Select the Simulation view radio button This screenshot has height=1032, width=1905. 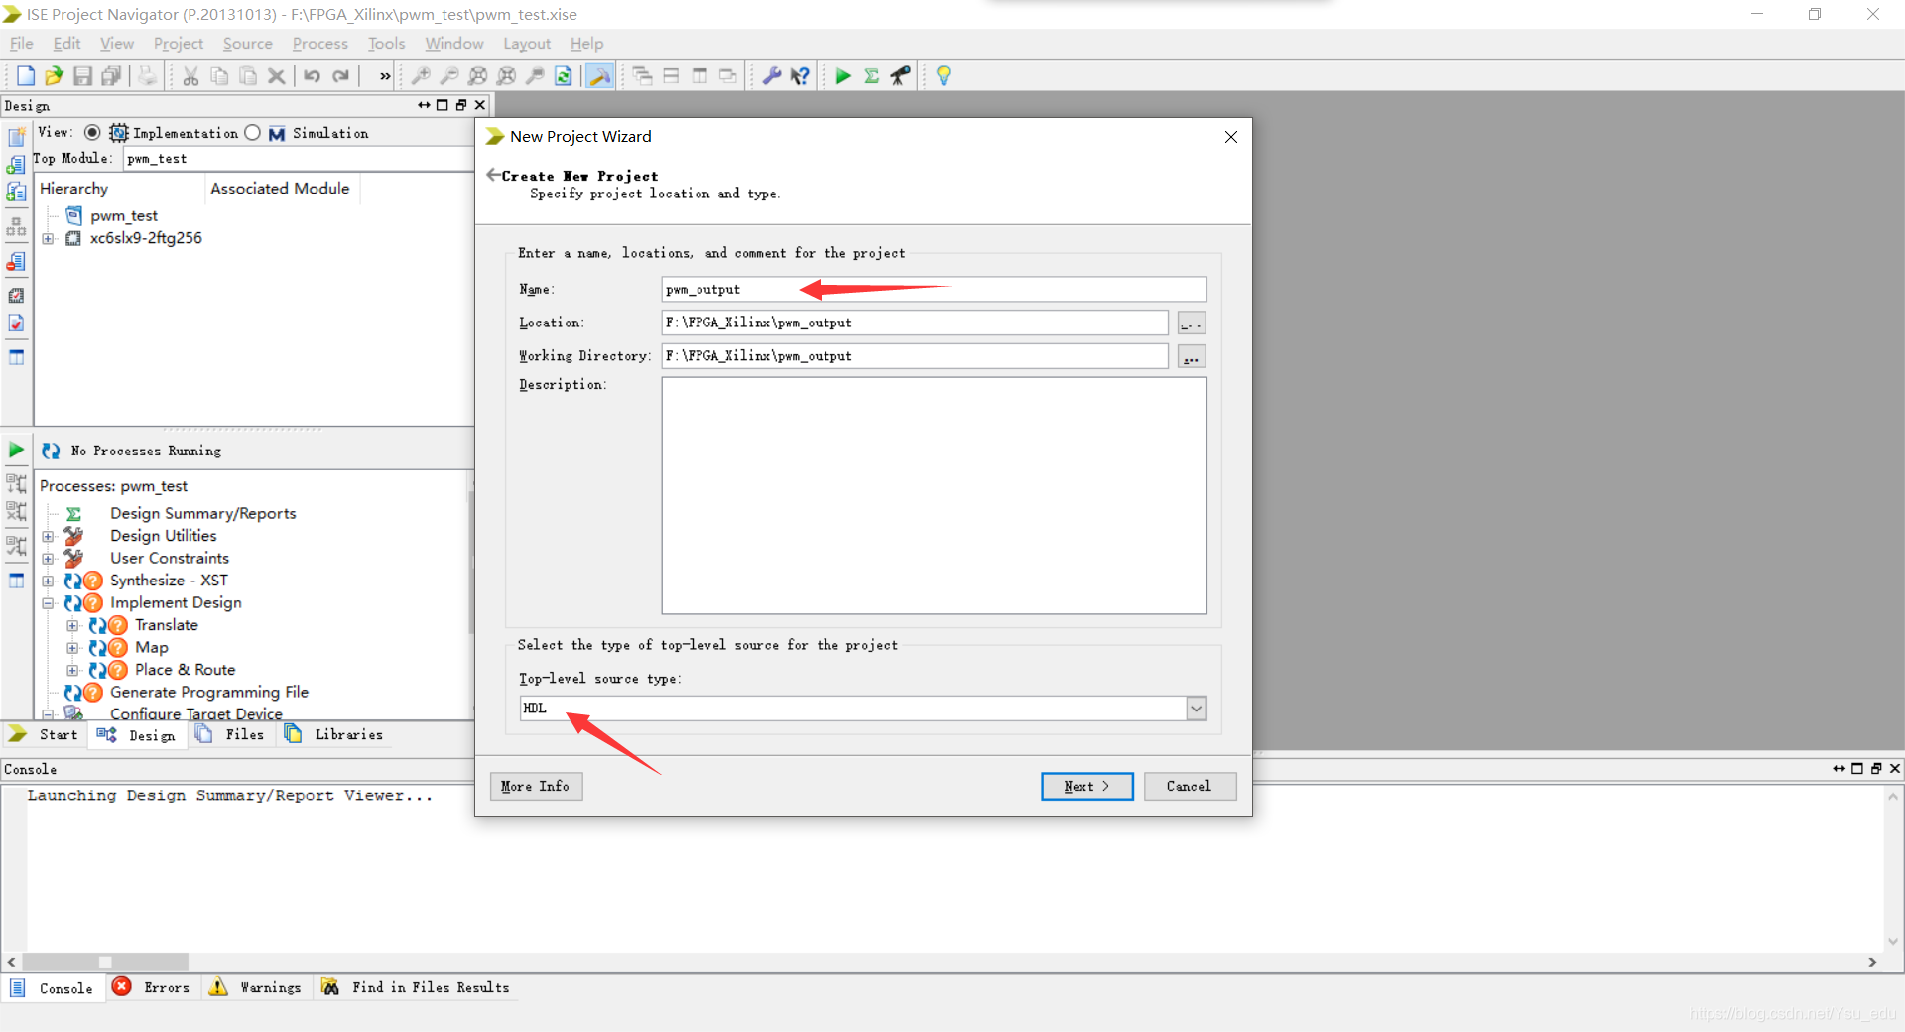[x=253, y=133]
